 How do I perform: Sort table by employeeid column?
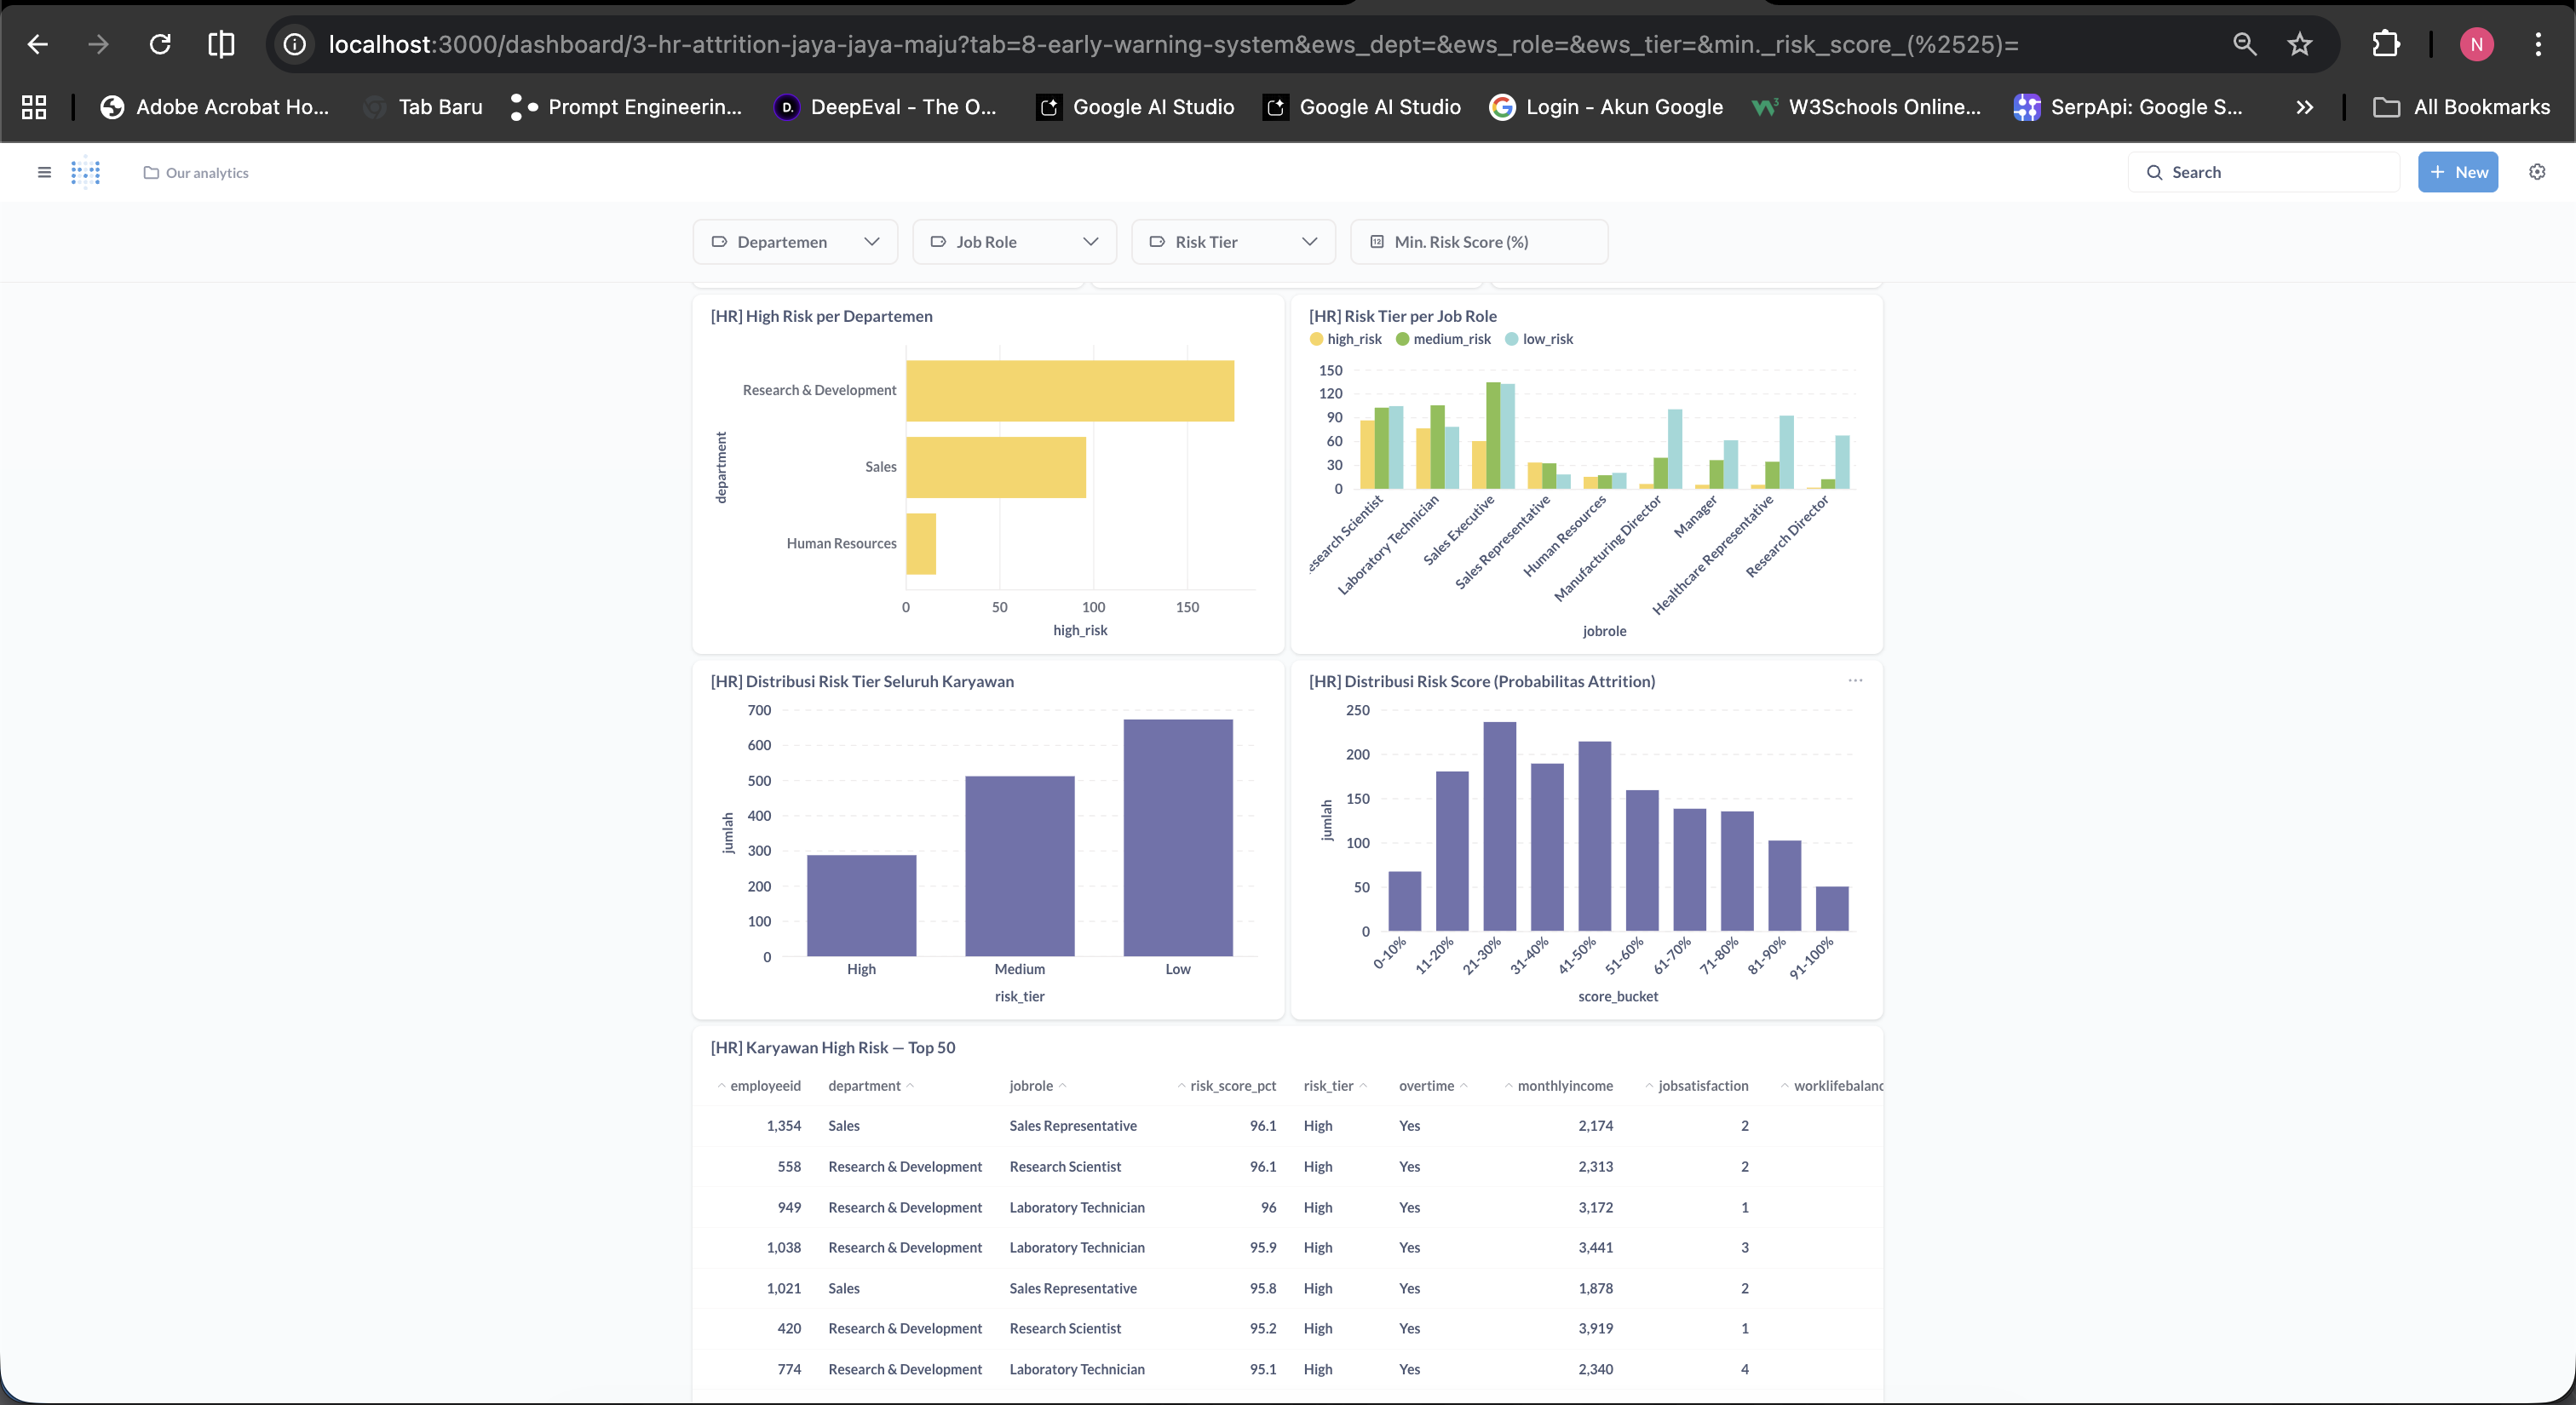tap(759, 1085)
